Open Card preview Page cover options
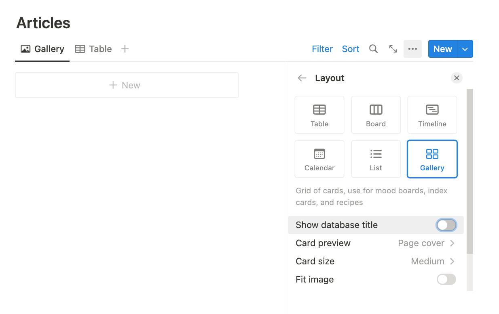This screenshot has height=314, width=499. 376,243
